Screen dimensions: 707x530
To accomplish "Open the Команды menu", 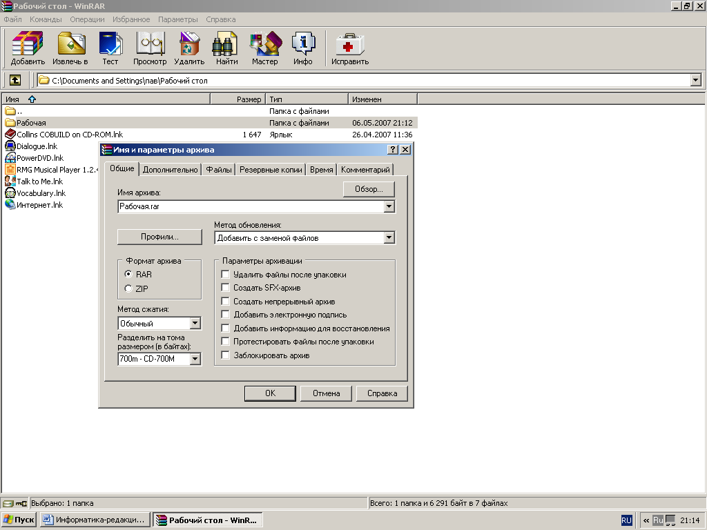I will pyautogui.click(x=46, y=19).
